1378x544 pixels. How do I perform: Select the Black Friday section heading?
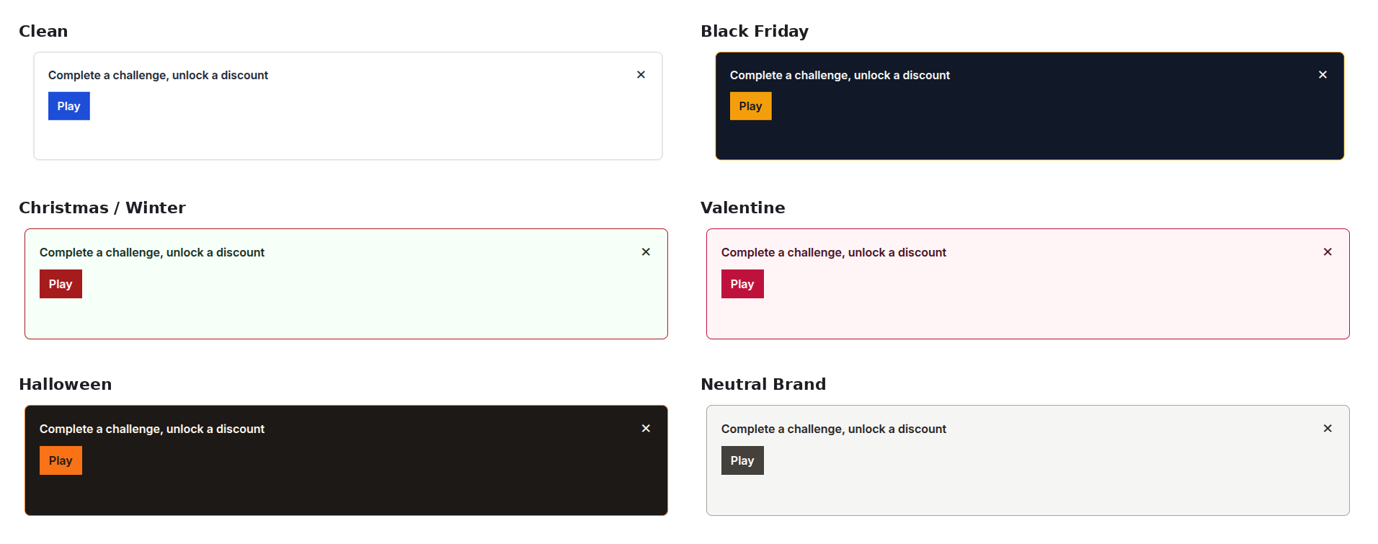tap(755, 31)
